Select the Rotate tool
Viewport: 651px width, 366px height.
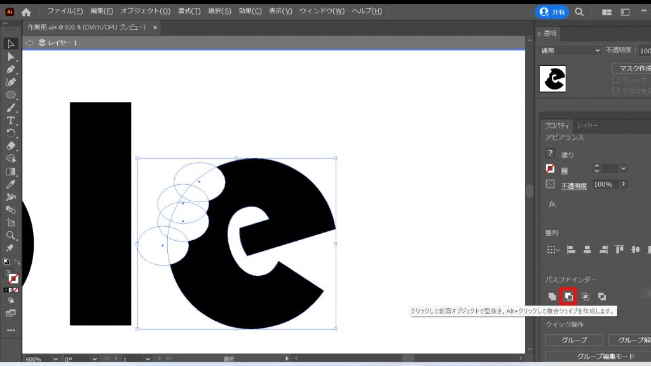coord(11,133)
